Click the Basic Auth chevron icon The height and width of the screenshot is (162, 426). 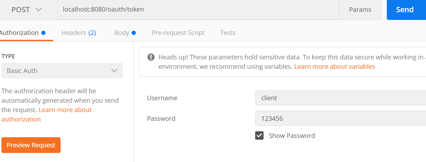coord(114,71)
